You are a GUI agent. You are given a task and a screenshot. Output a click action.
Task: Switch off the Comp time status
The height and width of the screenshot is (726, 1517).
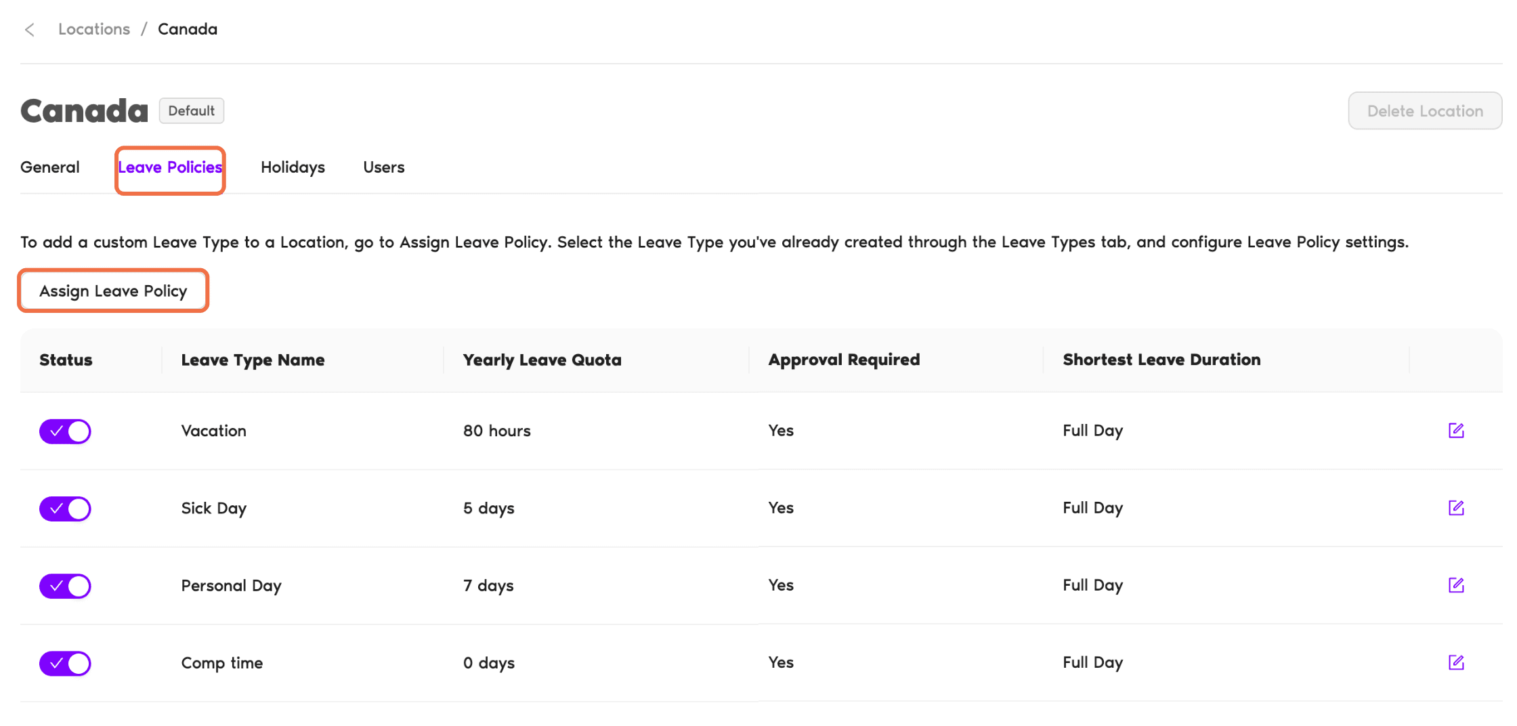pos(65,663)
